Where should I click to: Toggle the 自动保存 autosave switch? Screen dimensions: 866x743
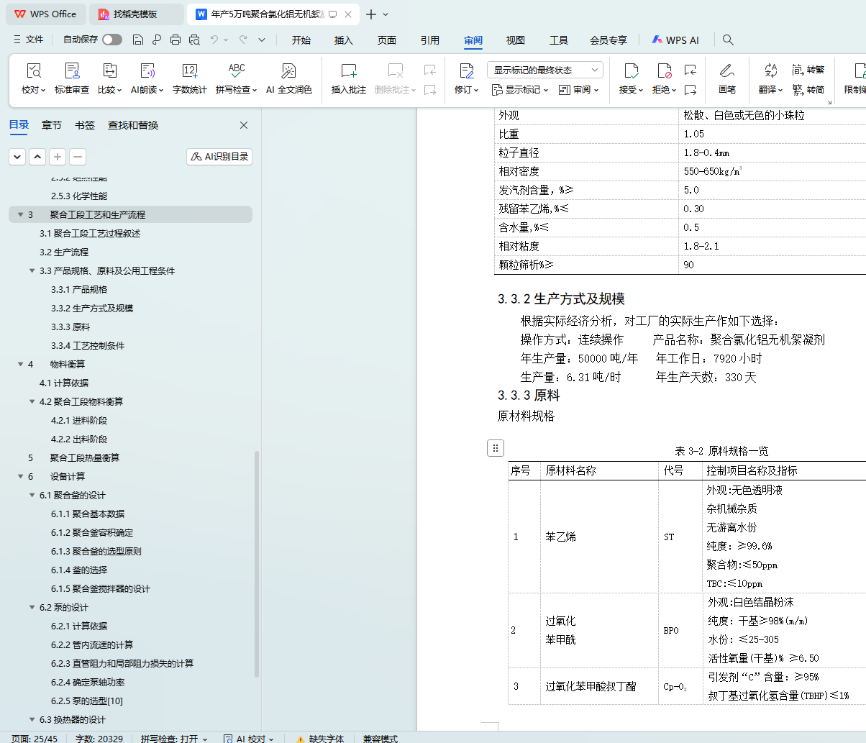pos(112,40)
